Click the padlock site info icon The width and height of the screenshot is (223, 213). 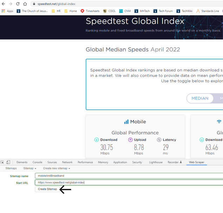(x=34, y=4)
